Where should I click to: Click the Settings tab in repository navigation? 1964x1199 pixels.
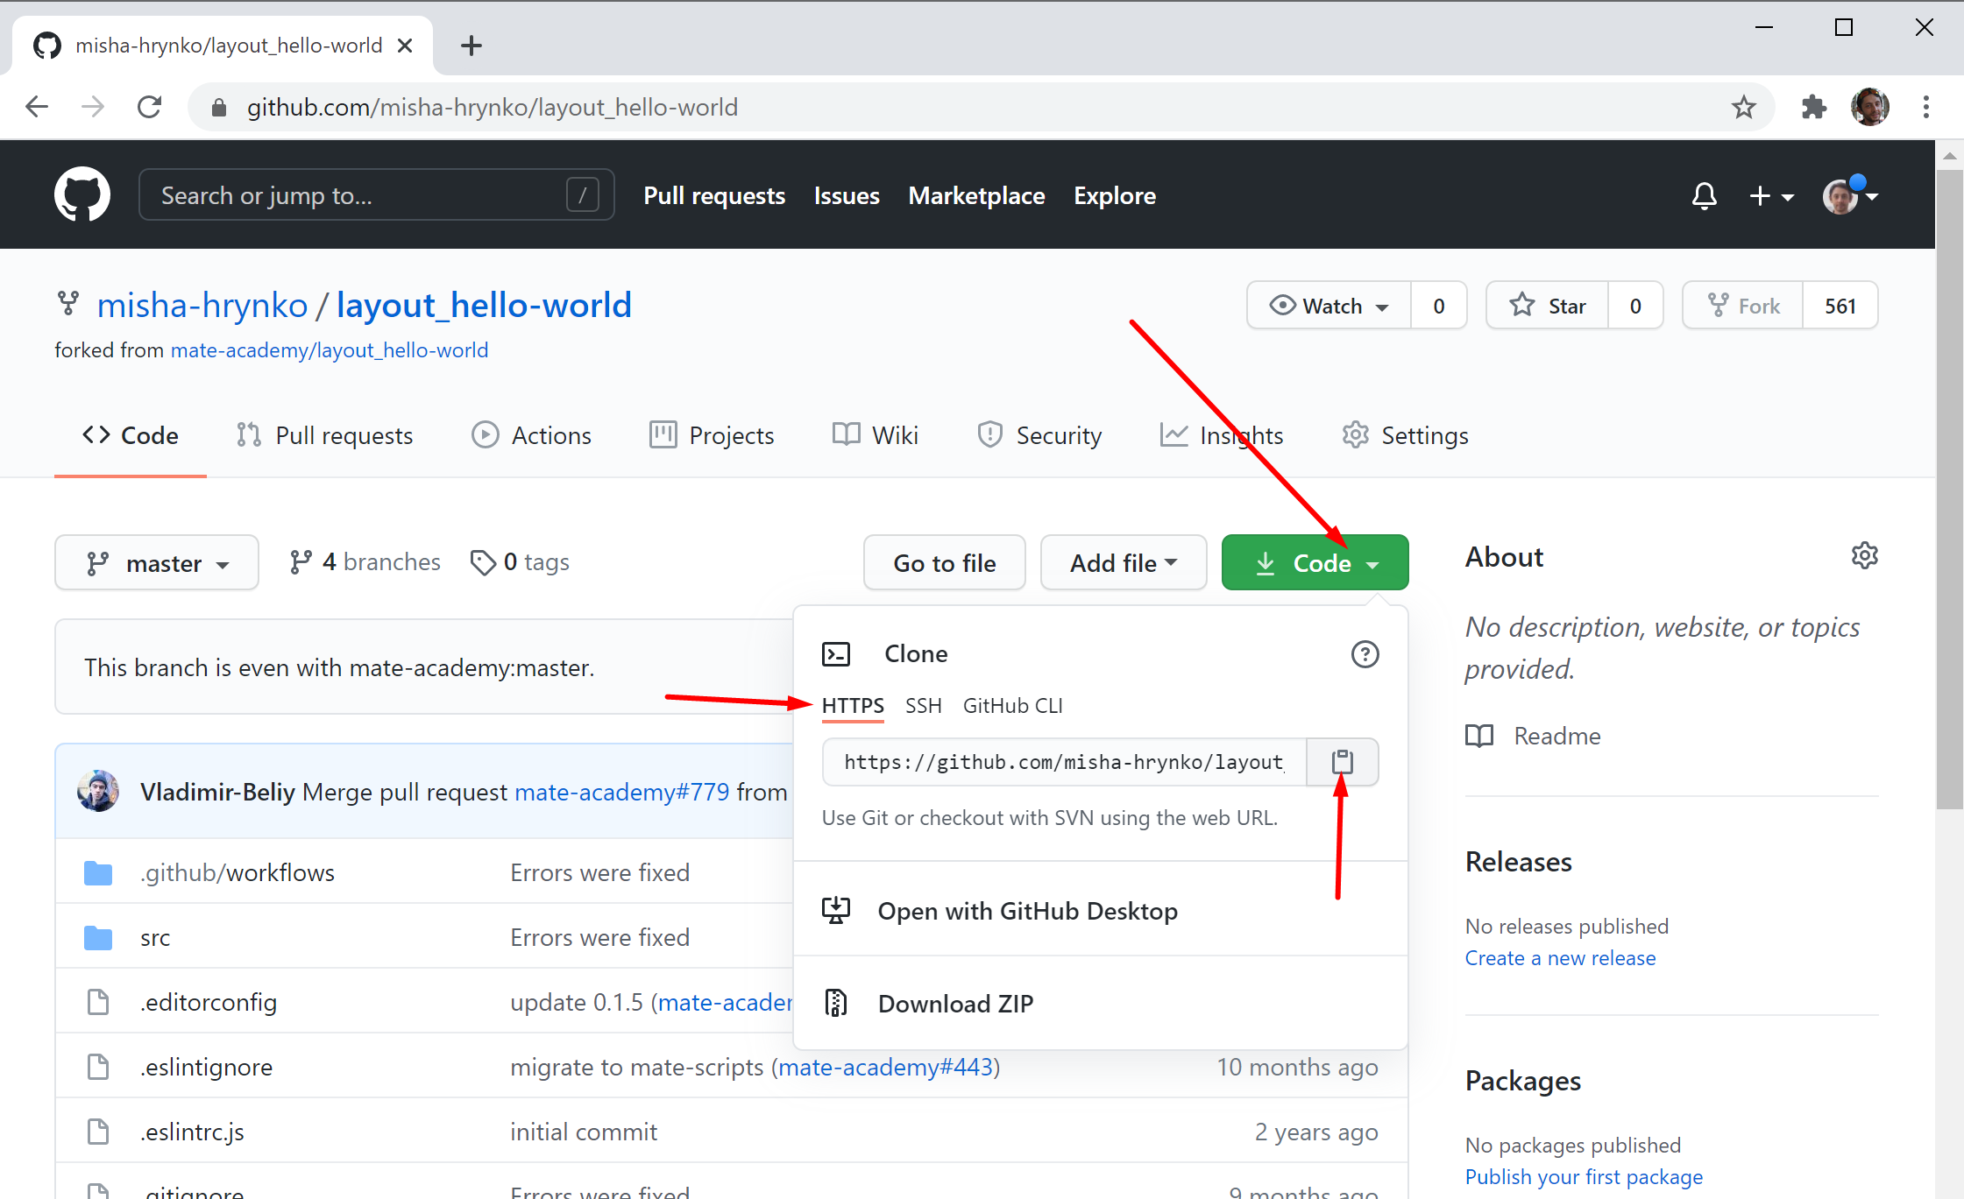[x=1404, y=436]
